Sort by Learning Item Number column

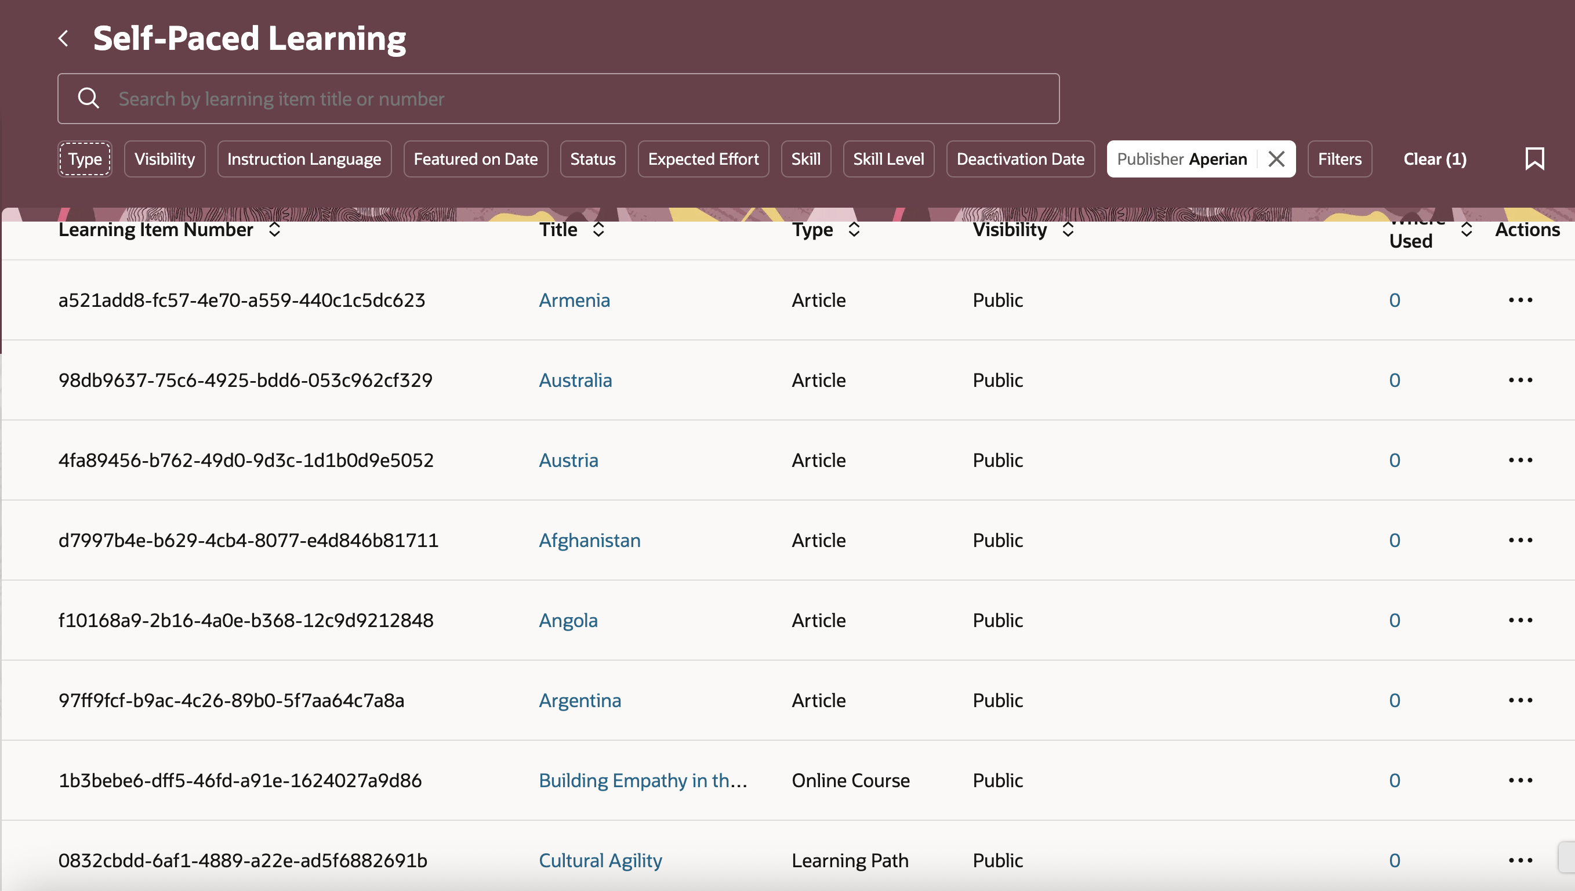275,230
